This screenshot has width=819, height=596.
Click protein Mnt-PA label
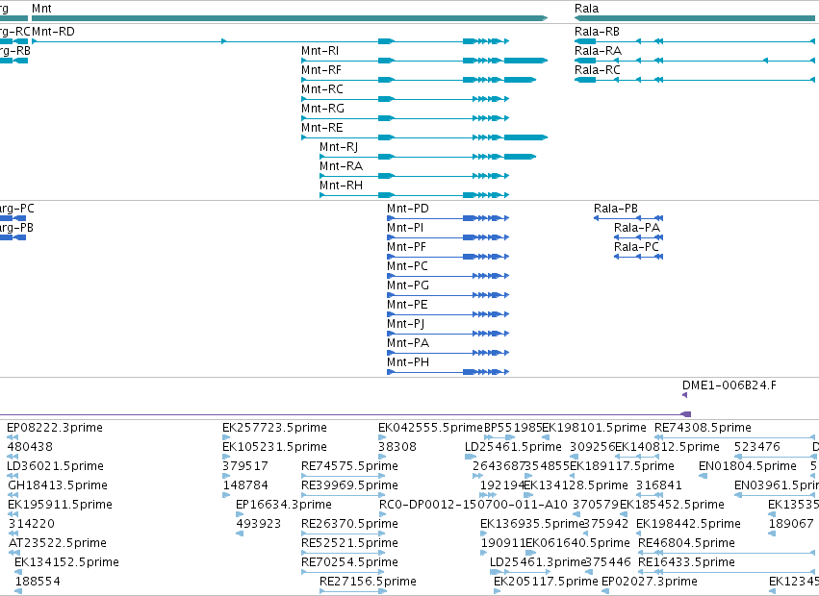tap(408, 343)
